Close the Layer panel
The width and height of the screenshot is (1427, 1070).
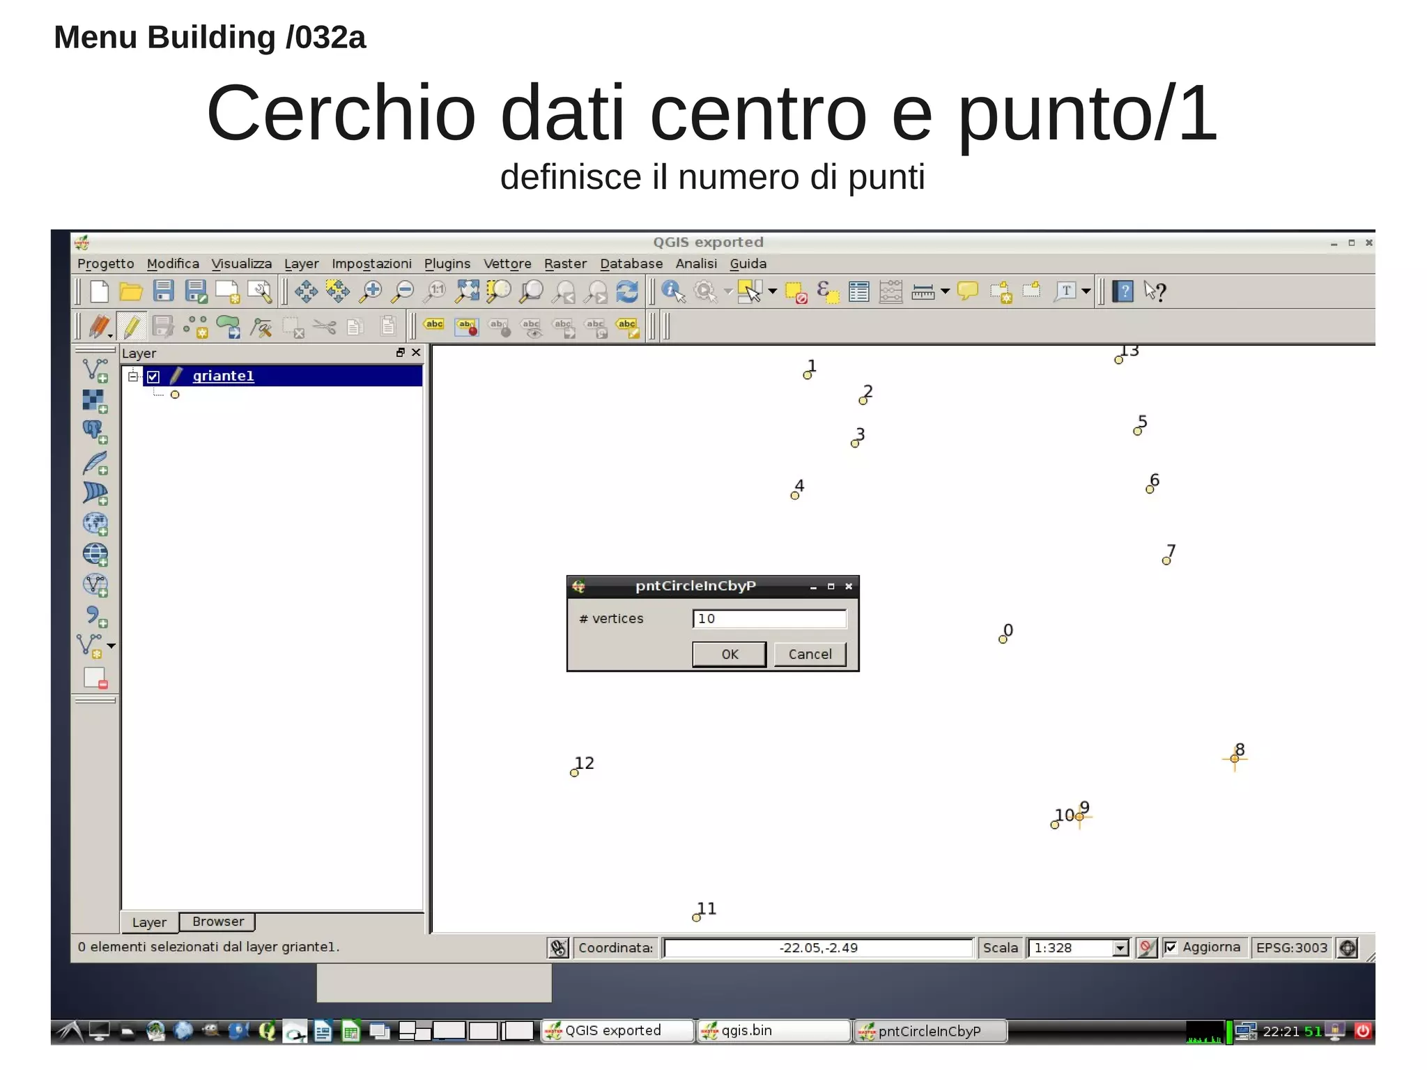coord(416,352)
